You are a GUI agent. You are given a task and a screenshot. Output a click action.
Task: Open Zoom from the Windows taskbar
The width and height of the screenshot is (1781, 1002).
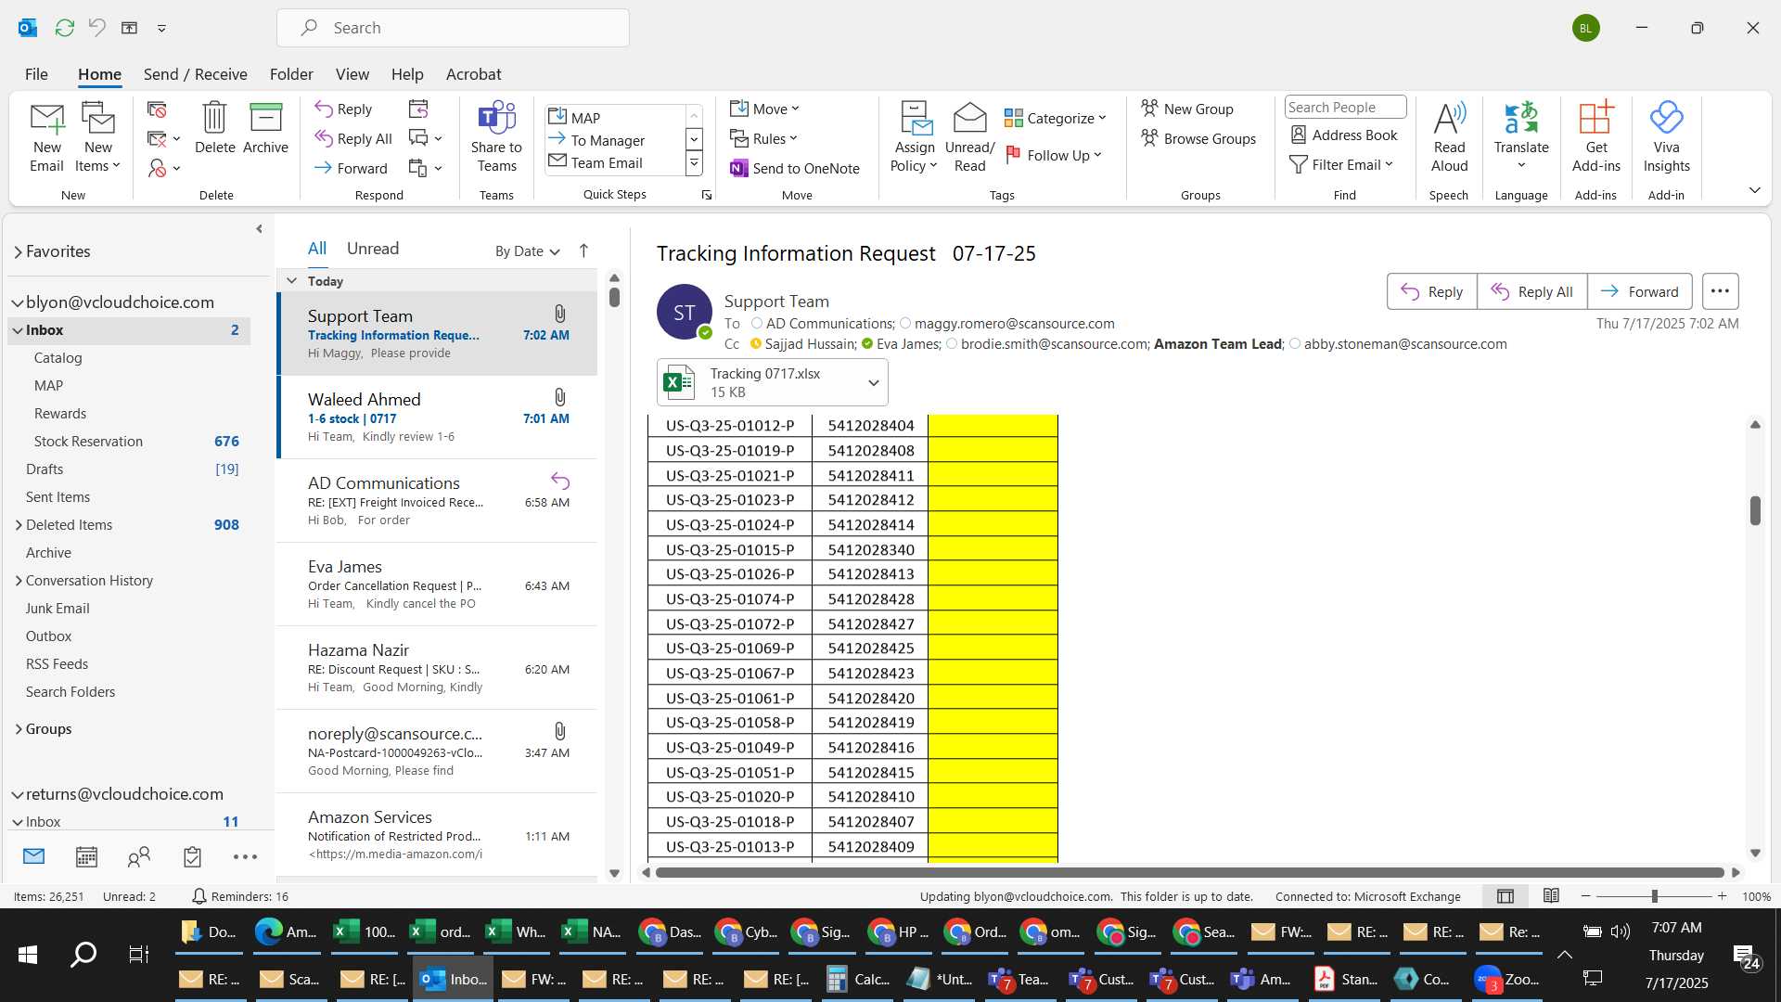[1506, 979]
